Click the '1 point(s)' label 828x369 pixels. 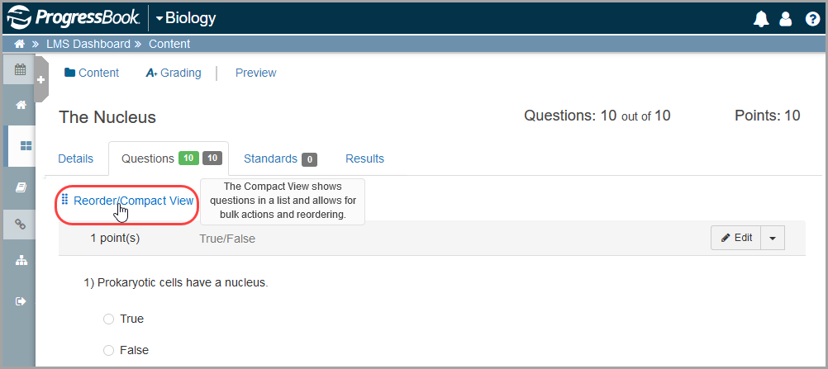115,238
